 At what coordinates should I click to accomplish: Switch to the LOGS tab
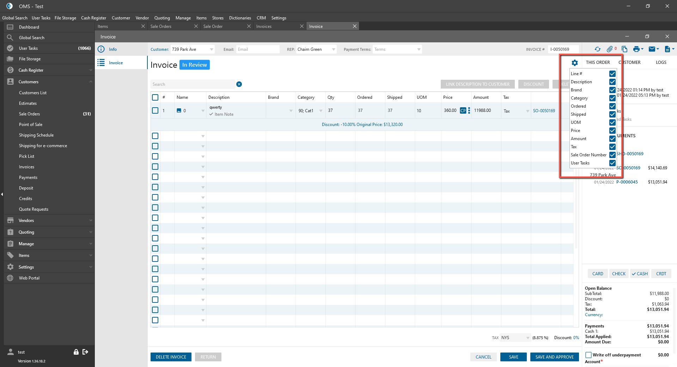tap(661, 62)
